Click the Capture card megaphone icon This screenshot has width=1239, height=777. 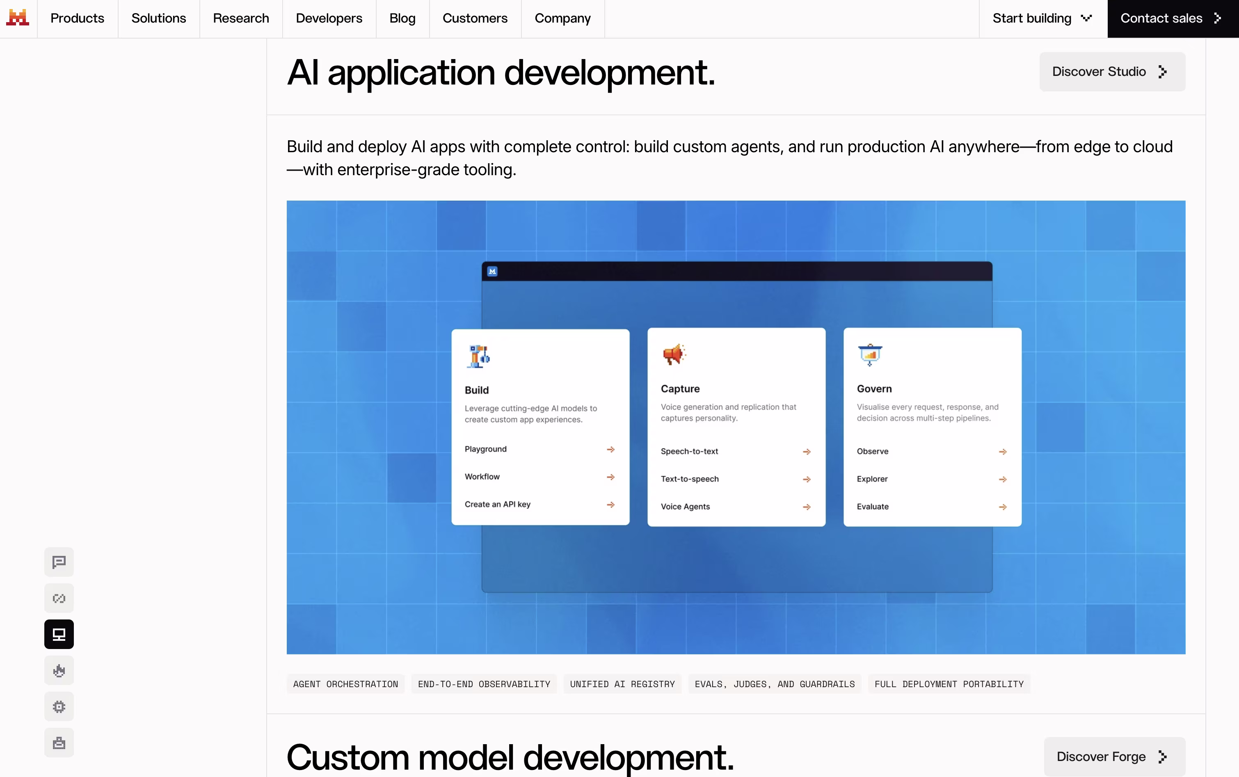pos(674,354)
